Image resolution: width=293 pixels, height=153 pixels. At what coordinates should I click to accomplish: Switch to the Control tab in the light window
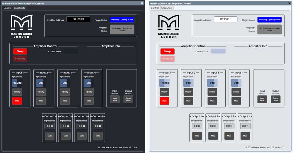155,8
